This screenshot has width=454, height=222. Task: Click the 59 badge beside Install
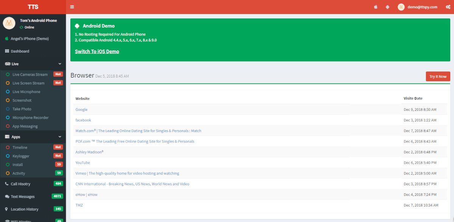59,165
